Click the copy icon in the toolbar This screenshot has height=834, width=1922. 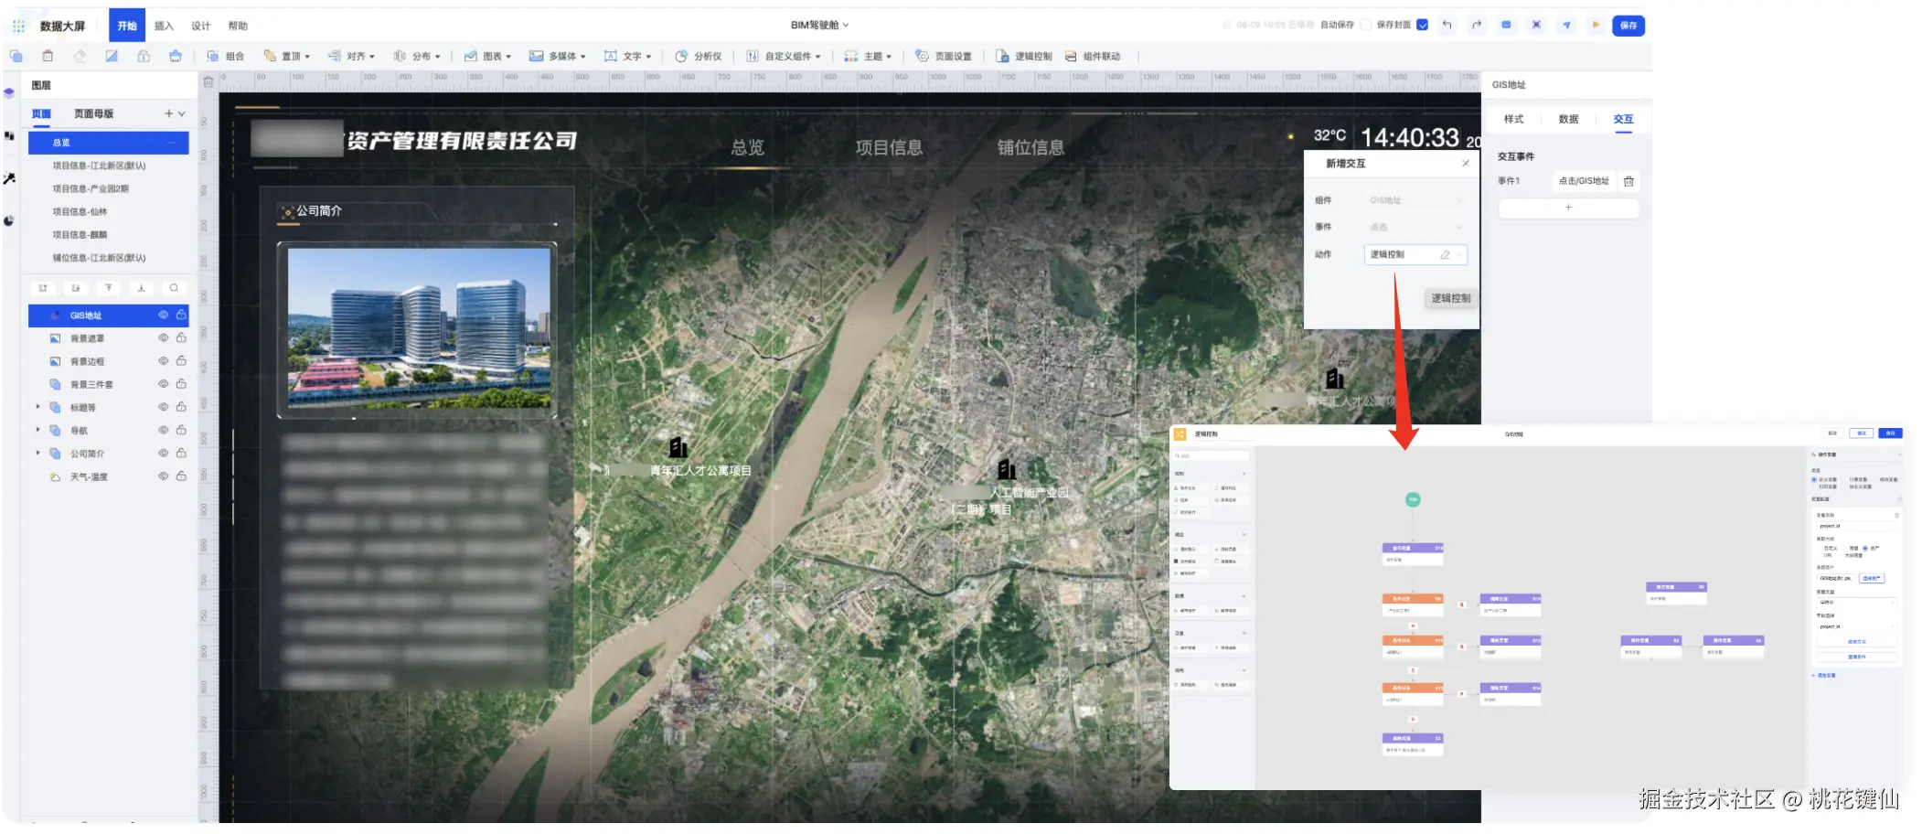pos(16,56)
